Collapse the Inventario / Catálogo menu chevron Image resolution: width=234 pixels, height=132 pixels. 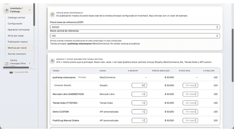30,10
